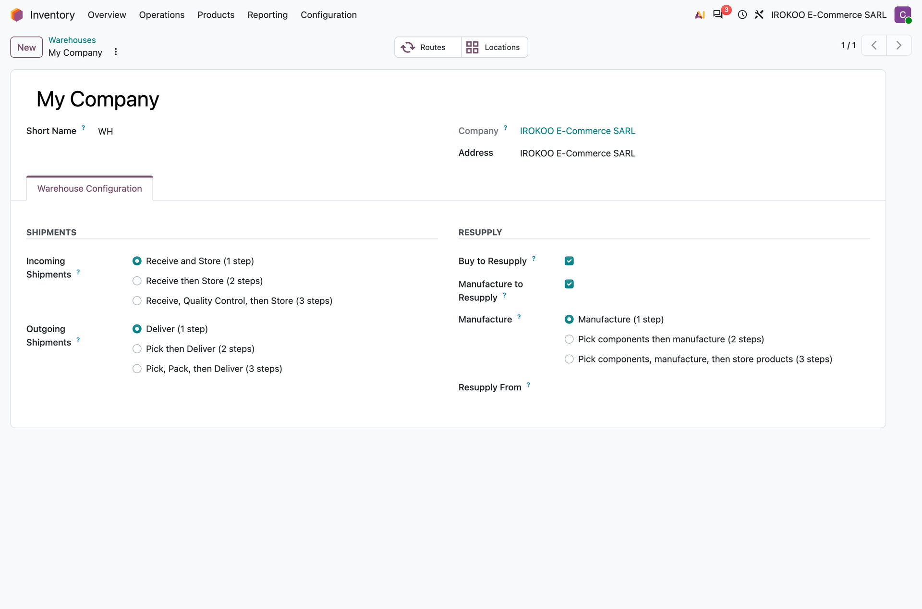Image resolution: width=922 pixels, height=609 pixels.
Task: Toggle Manufacture to Resupply checkbox
Action: [x=569, y=284]
